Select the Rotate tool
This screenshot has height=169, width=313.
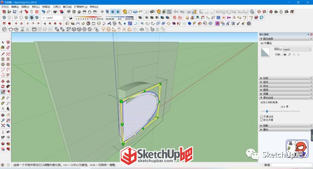point(3,87)
